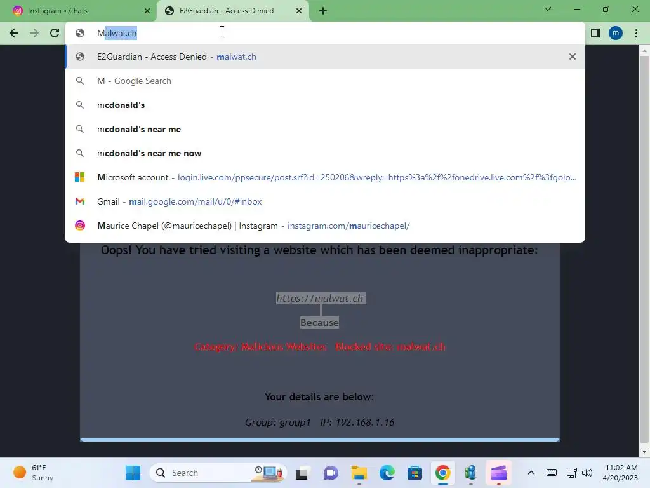Open the profile avatar labeled m
650x488 pixels.
[616, 33]
